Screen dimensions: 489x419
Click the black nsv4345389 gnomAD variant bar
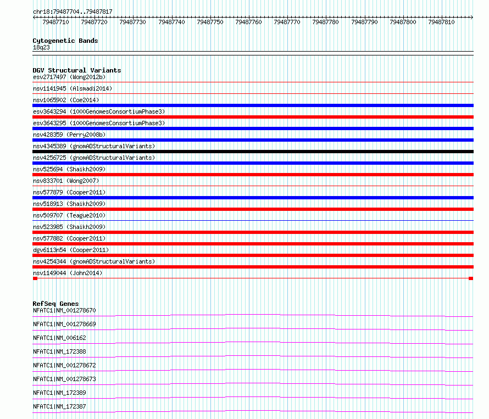click(253, 152)
